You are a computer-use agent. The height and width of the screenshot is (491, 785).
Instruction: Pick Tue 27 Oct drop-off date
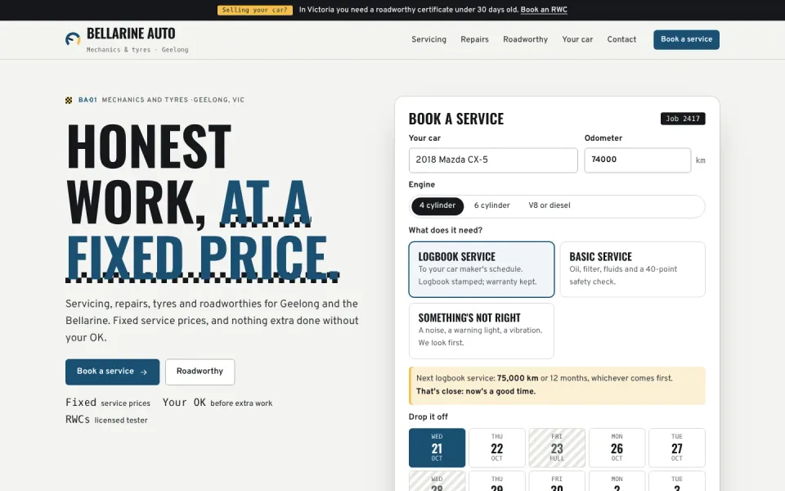pyautogui.click(x=677, y=448)
